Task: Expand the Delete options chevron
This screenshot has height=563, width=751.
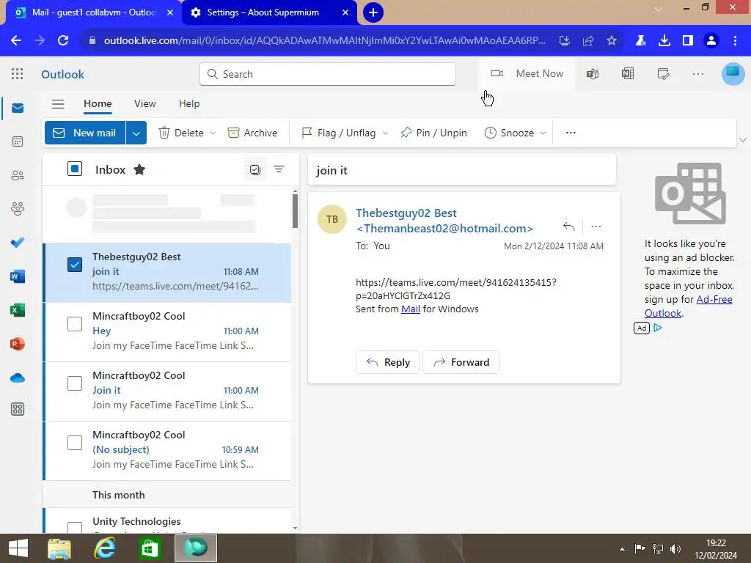Action: click(213, 133)
